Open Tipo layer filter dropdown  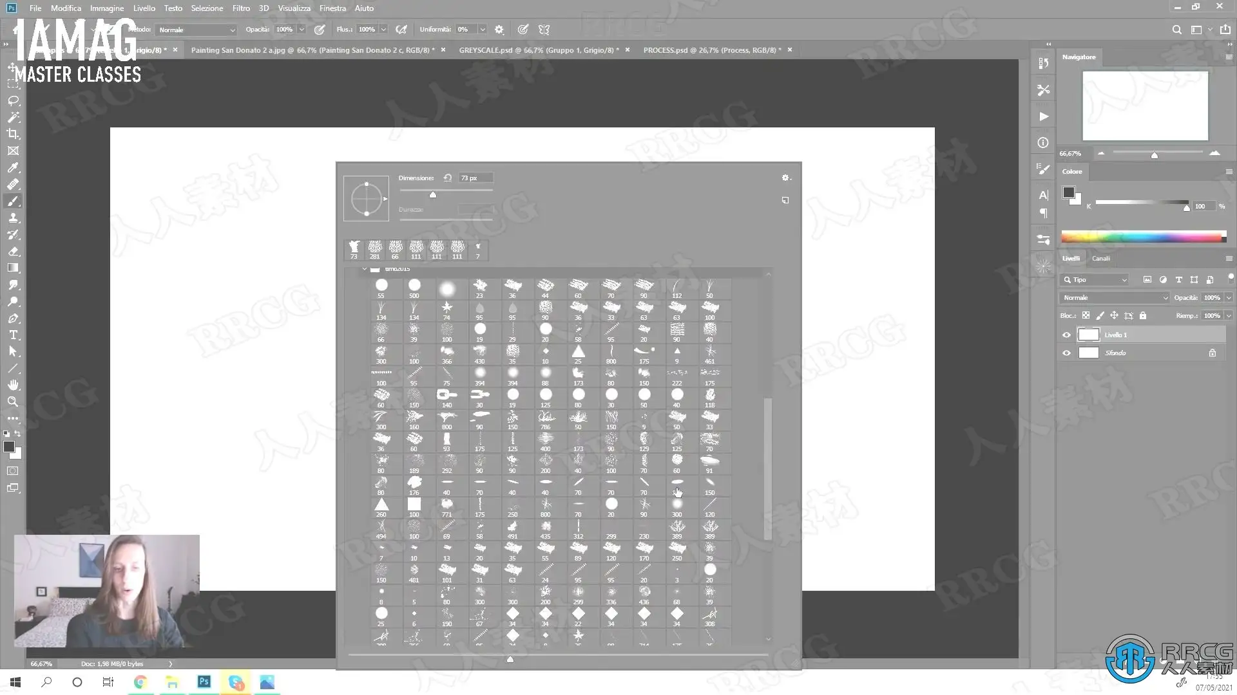(x=1094, y=280)
